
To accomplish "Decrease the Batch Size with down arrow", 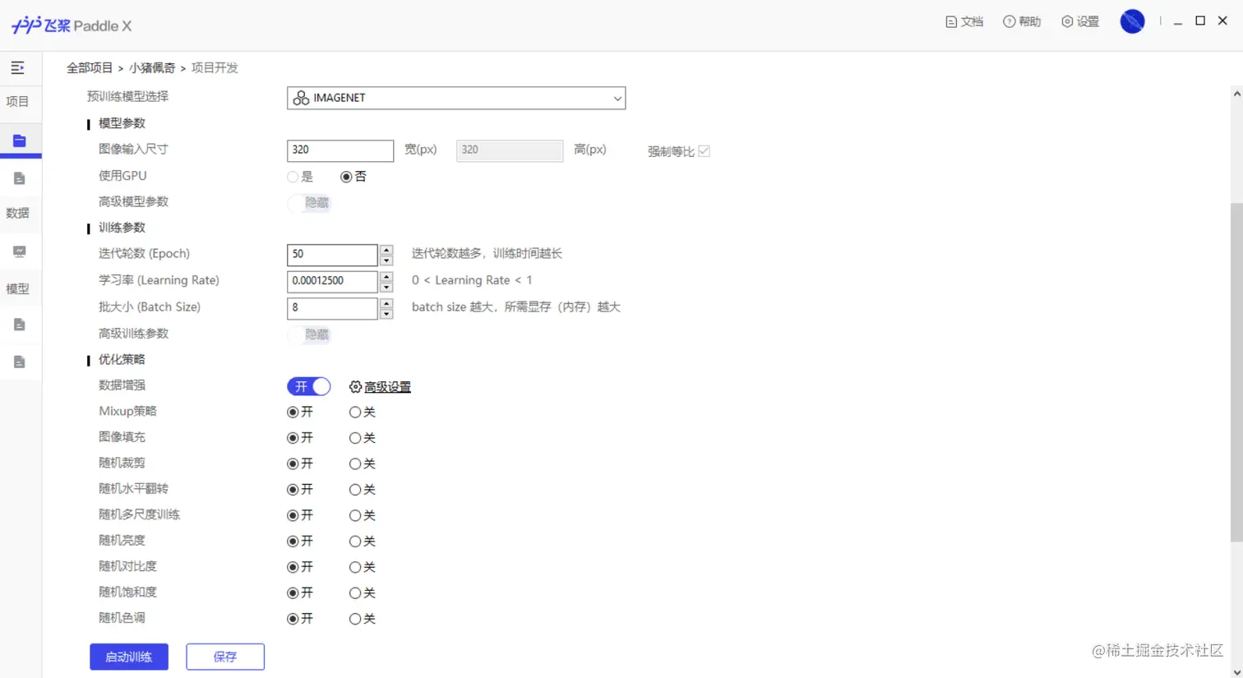I will click(386, 314).
